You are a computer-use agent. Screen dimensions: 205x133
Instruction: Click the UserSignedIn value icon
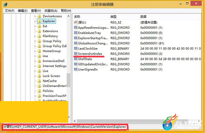pos(76,69)
